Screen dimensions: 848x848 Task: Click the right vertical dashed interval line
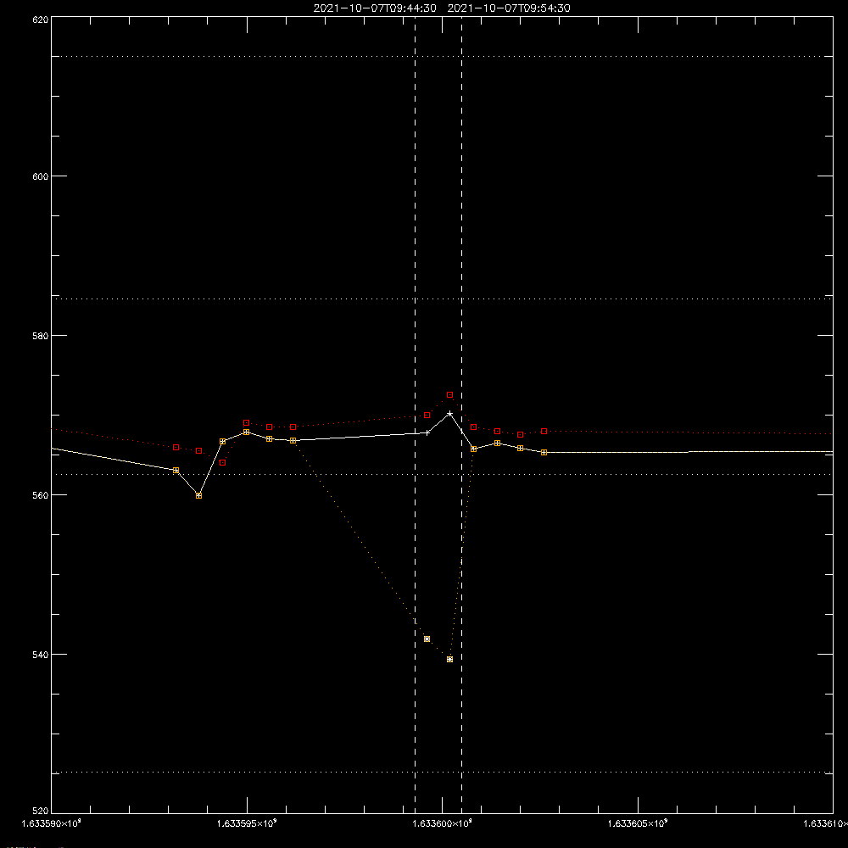coord(462,415)
